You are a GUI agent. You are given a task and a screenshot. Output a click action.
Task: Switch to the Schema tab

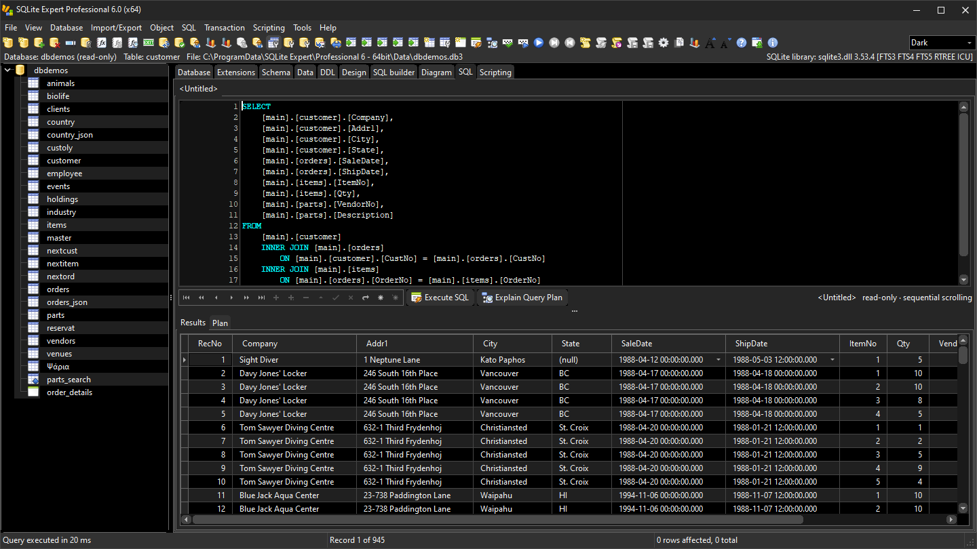point(275,72)
